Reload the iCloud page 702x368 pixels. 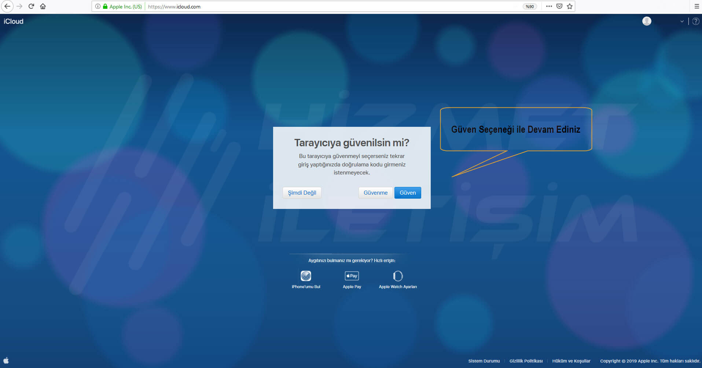click(31, 6)
